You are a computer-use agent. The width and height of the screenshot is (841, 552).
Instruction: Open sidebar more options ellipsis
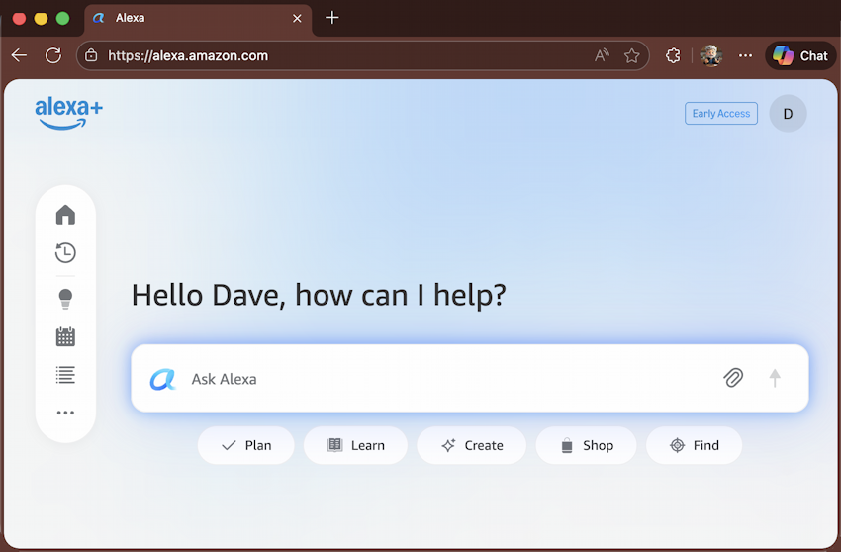[65, 413]
